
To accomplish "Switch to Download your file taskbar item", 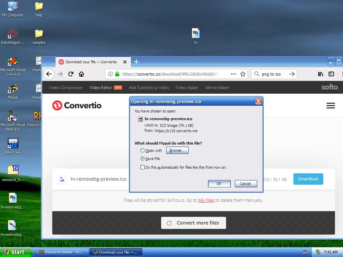I will 116,252.
